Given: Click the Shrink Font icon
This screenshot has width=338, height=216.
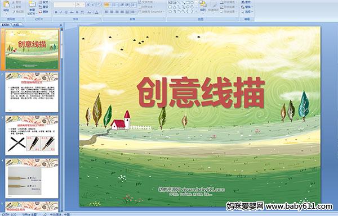Looking at the screenshot, I should (x=94, y=4).
